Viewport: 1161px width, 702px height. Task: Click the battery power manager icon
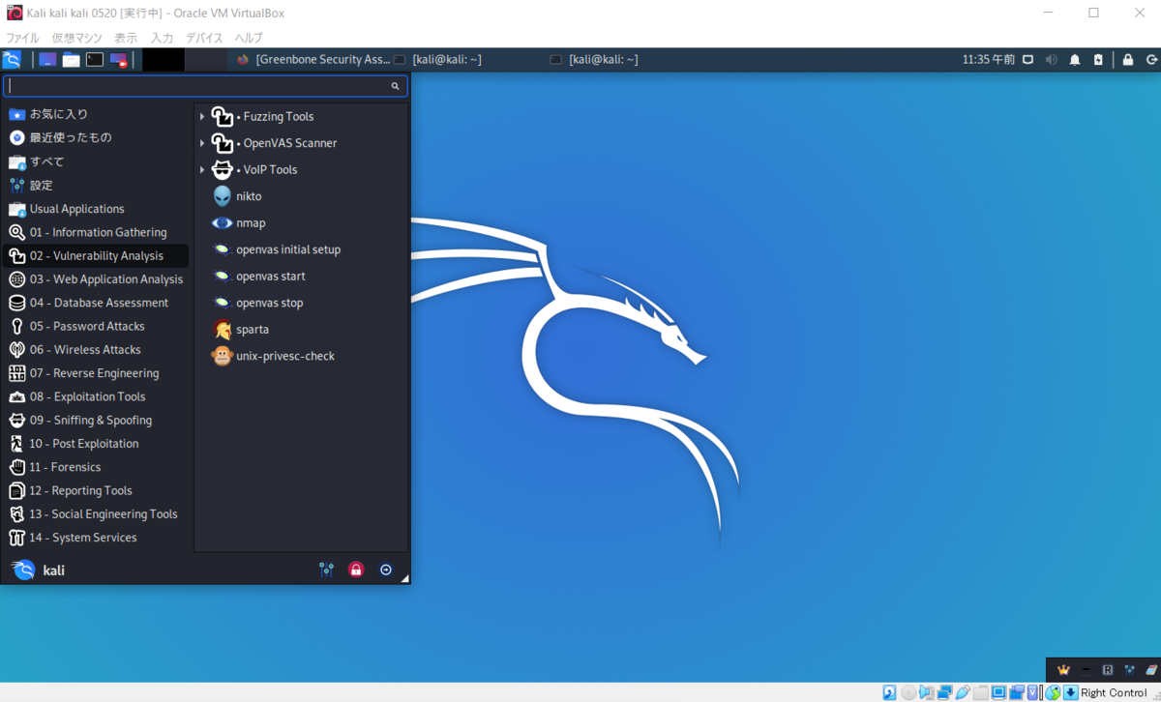tap(1098, 59)
